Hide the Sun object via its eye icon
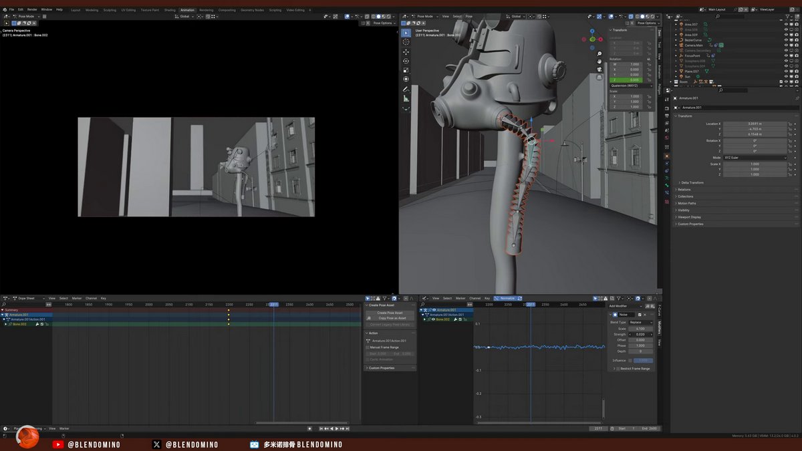Image resolution: width=802 pixels, height=451 pixels. 785,76
